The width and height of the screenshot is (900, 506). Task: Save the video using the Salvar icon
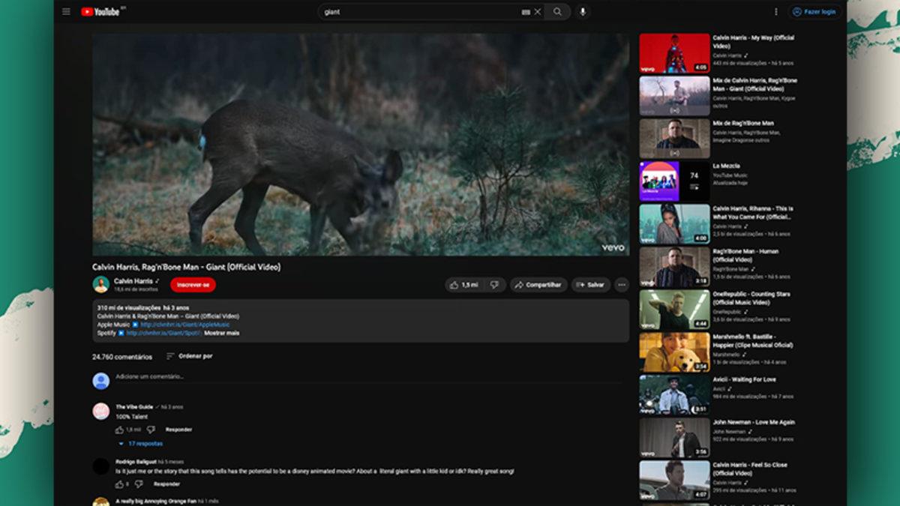[x=591, y=285]
